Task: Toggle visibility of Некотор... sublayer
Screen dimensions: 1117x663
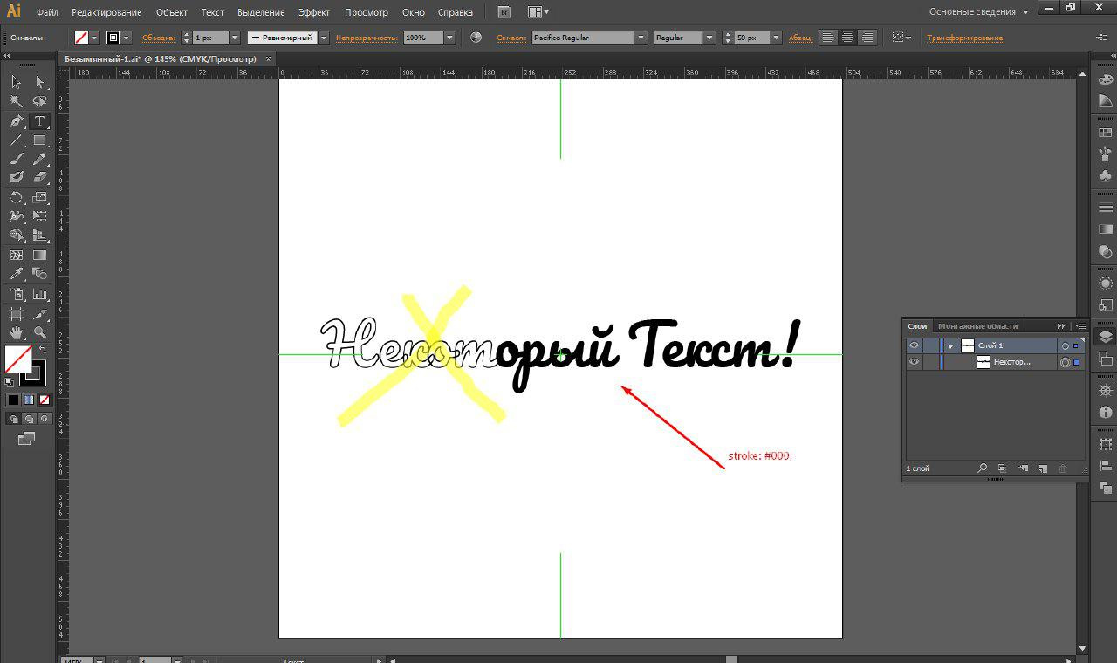Action: 914,362
